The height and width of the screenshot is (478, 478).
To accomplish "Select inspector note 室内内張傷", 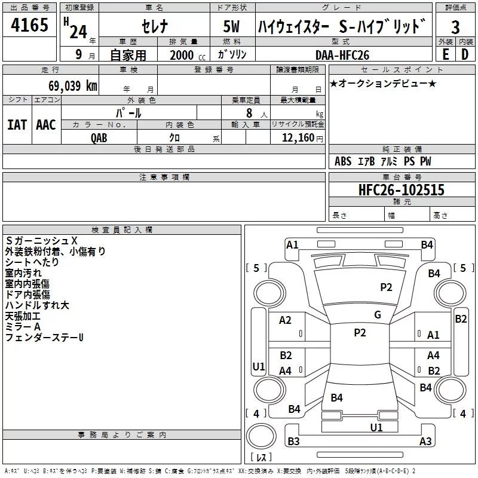I will (x=27, y=284).
